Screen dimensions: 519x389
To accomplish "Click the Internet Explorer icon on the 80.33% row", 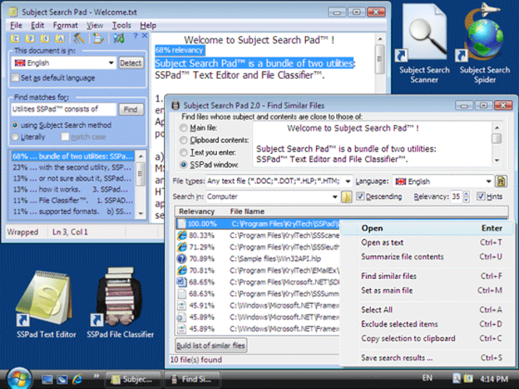I will coord(182,235).
